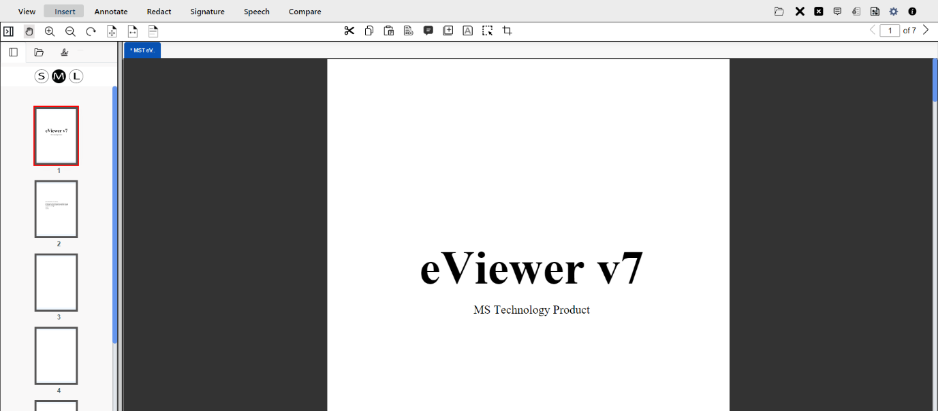
Task: Click the 'MS Technology Product' subtitle text
Action: [531, 310]
